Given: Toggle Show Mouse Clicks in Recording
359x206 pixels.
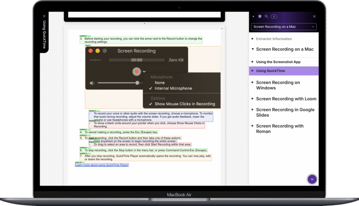Looking at the screenshot, I should click(x=185, y=104).
